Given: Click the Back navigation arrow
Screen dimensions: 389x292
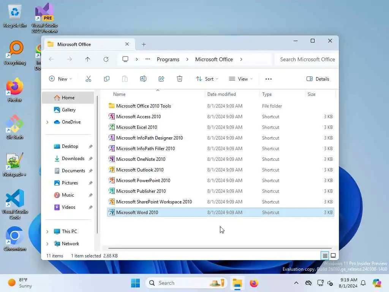Looking at the screenshot, I should click(51, 59).
